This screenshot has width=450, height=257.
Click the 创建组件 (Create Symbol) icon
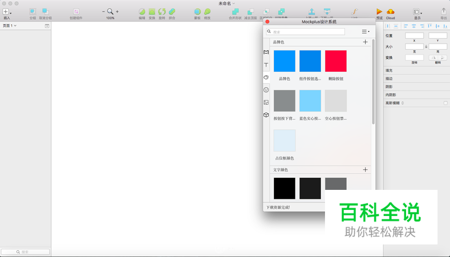click(76, 12)
